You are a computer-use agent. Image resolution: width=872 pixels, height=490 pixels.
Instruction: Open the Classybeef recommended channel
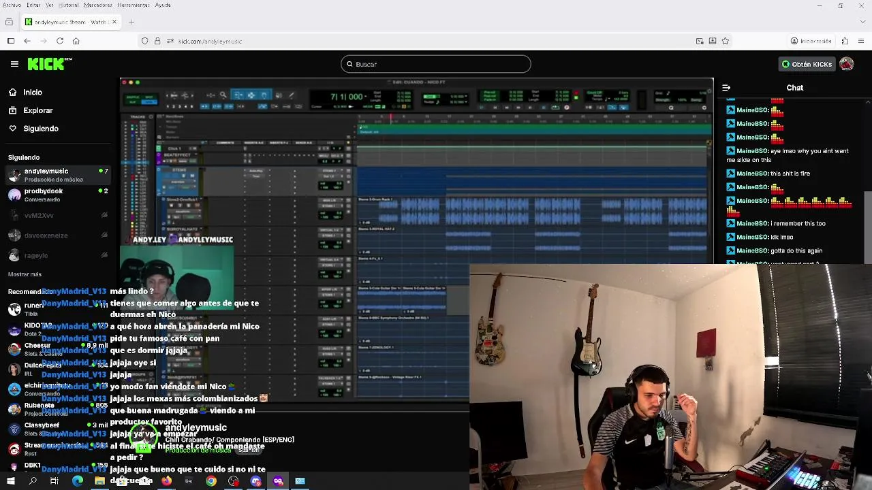(58, 429)
